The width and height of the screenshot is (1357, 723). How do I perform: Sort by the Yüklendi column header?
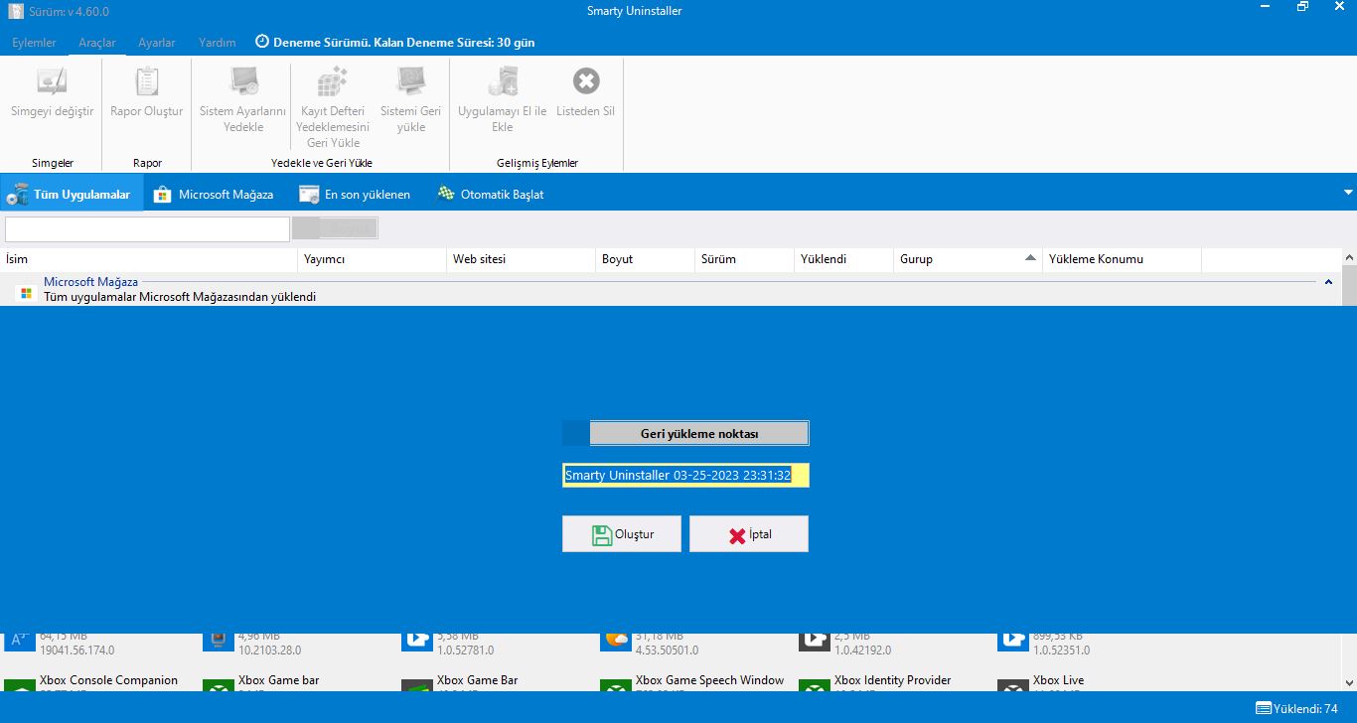(x=844, y=259)
